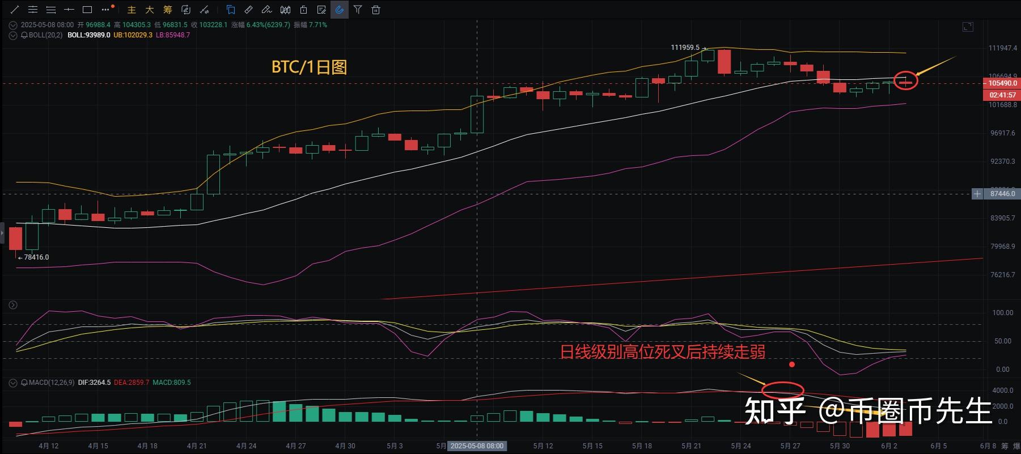Click the continuous-drawing loop pencil icon
Screen dimensions: 1021x454
click(186, 10)
